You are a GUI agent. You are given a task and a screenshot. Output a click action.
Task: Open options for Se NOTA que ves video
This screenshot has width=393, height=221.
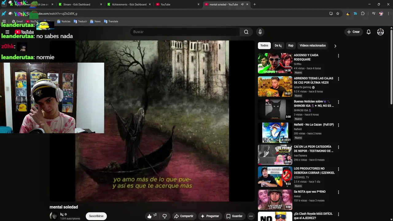[x=338, y=192]
